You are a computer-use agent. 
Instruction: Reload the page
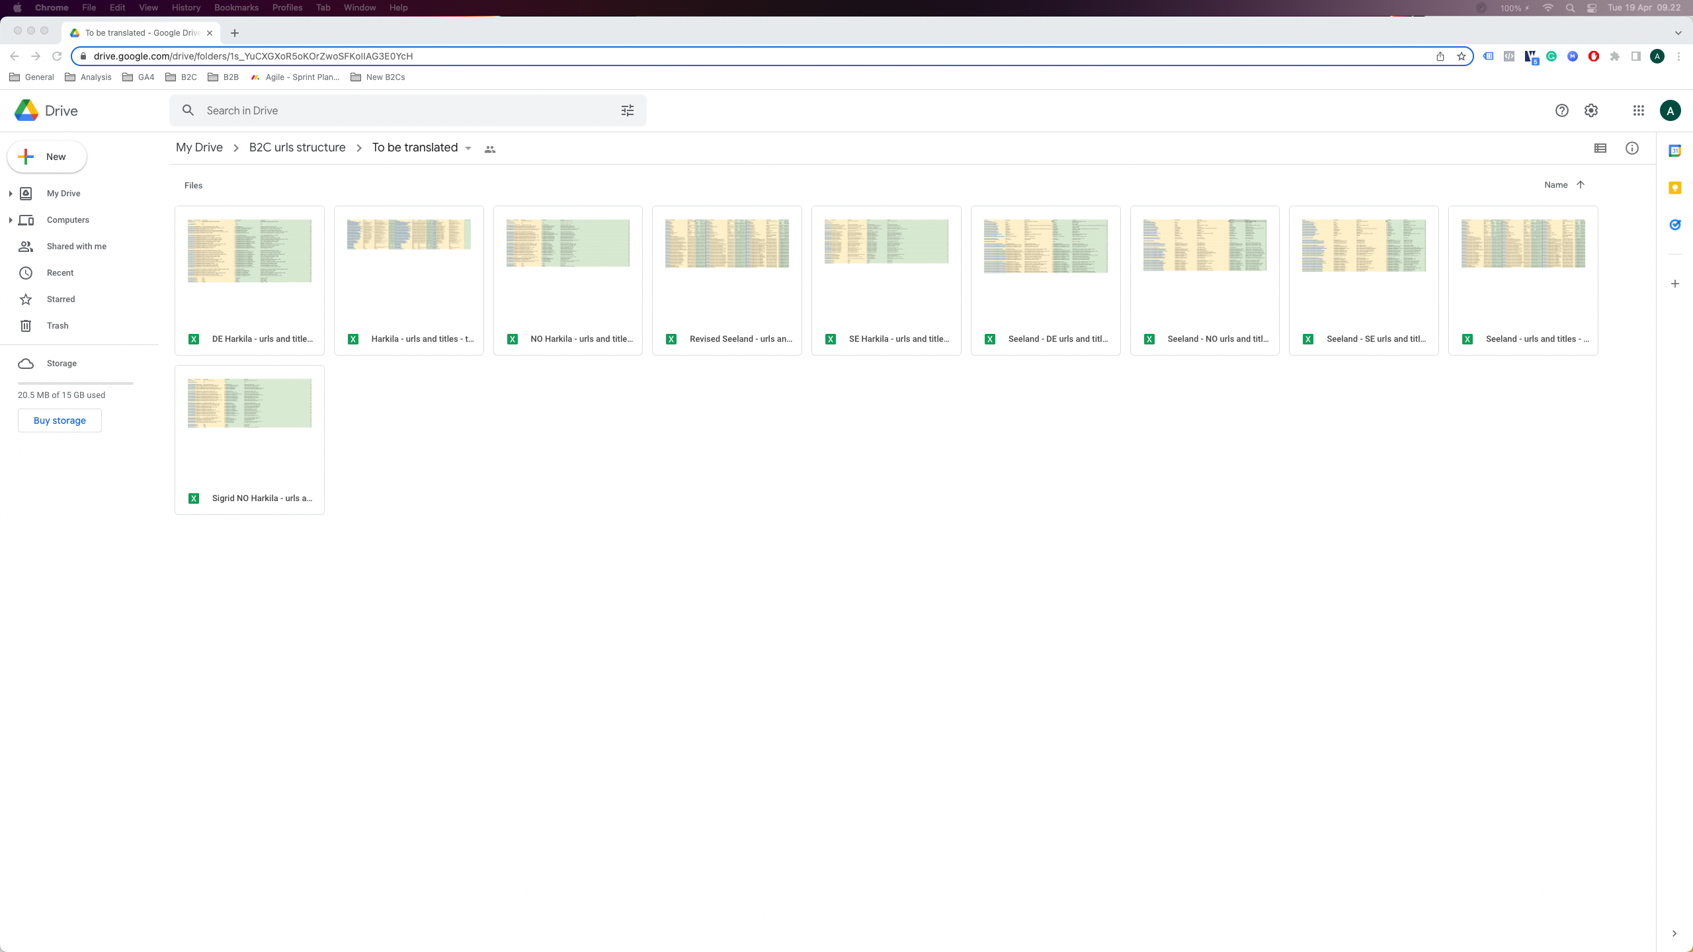pos(57,56)
